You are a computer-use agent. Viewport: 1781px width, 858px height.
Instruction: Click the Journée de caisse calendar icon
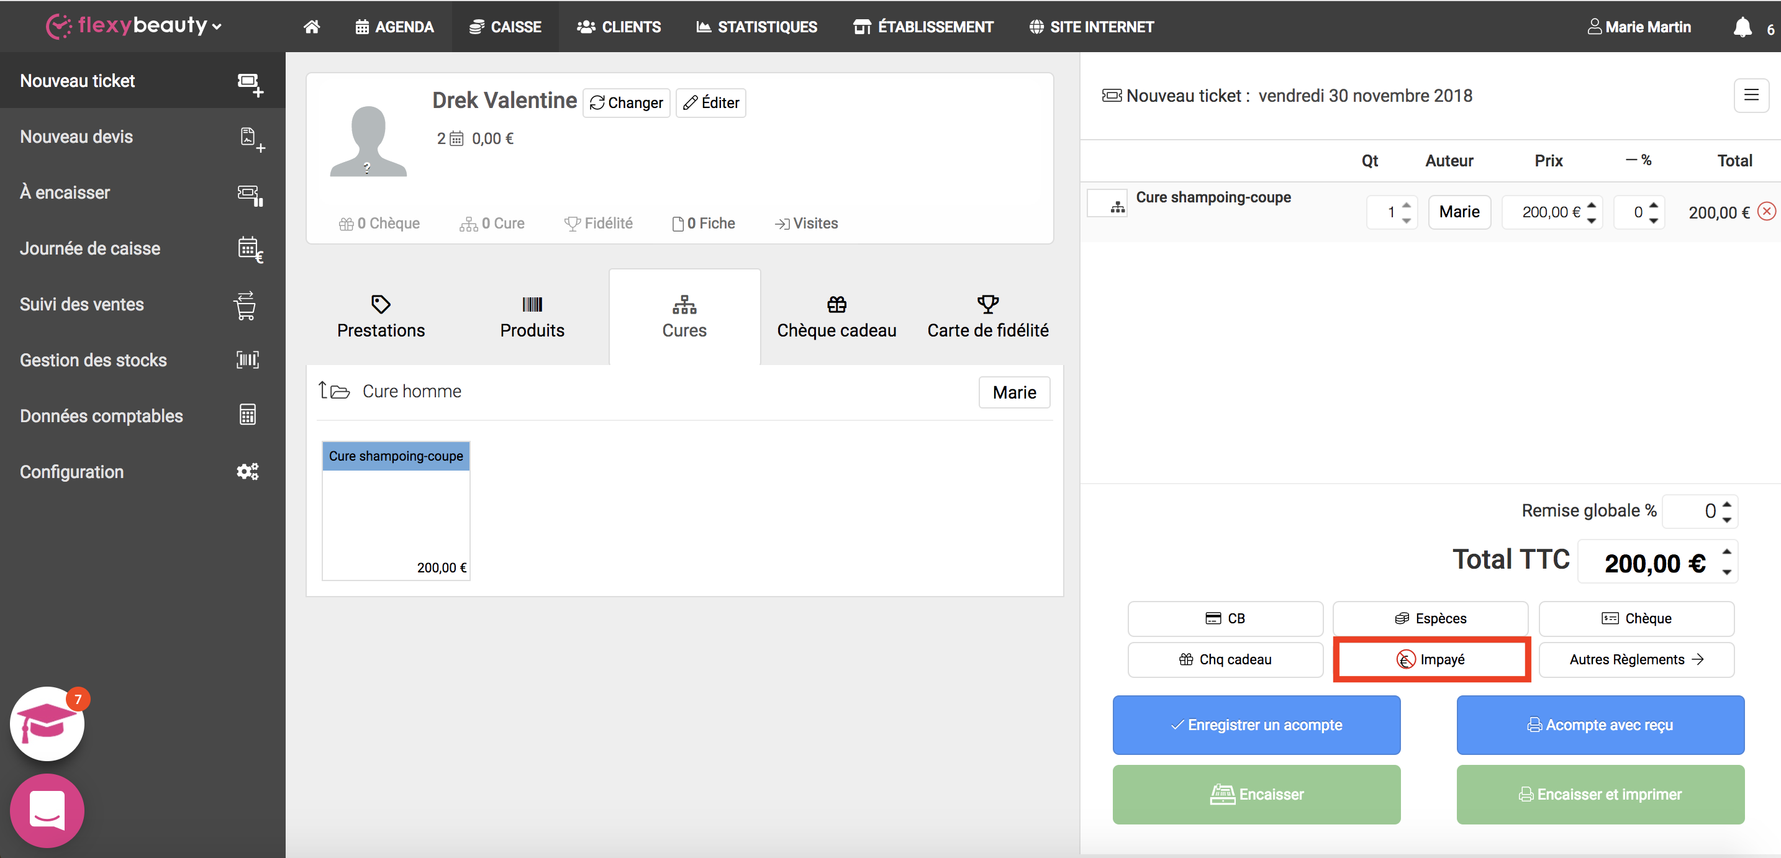250,250
